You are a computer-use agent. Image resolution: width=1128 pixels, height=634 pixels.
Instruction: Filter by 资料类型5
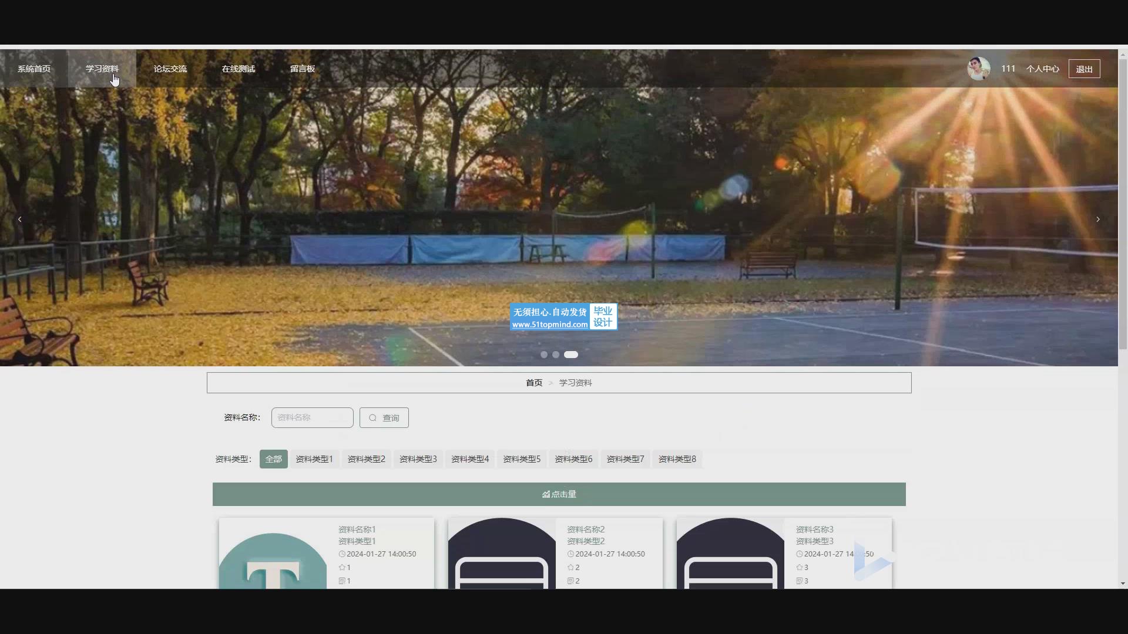pos(522,459)
